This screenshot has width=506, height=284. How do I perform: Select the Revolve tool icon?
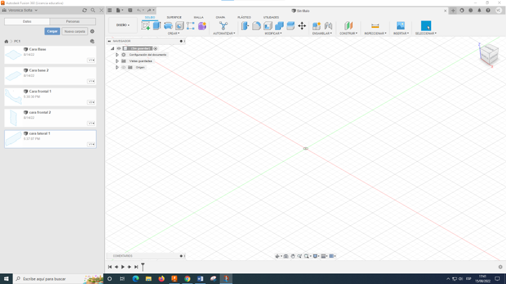(168, 26)
